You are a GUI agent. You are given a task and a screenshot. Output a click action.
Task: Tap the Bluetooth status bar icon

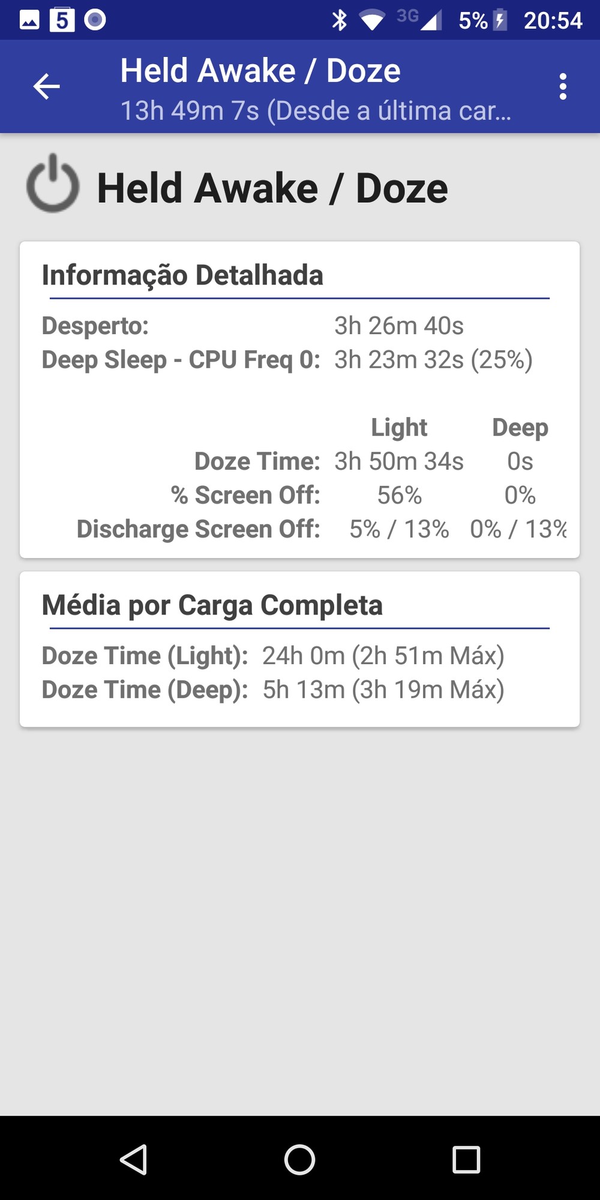(340, 20)
